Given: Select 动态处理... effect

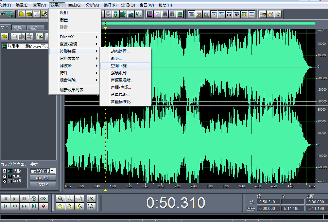Looking at the screenshot, I should pyautogui.click(x=125, y=51).
